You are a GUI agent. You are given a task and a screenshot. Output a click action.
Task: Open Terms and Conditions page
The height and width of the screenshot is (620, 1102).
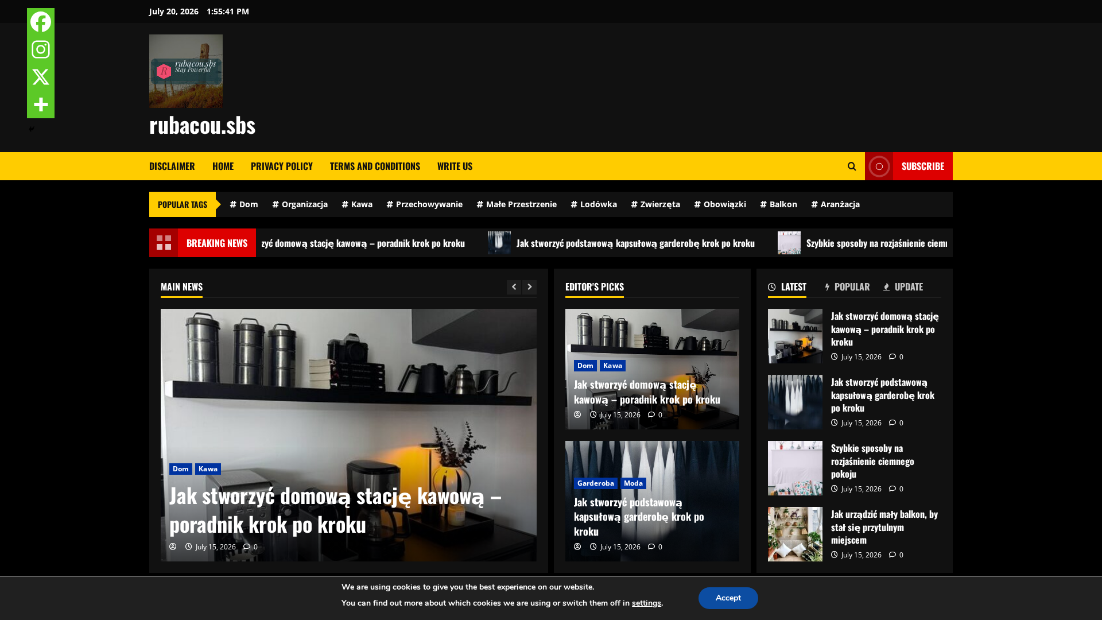[375, 166]
